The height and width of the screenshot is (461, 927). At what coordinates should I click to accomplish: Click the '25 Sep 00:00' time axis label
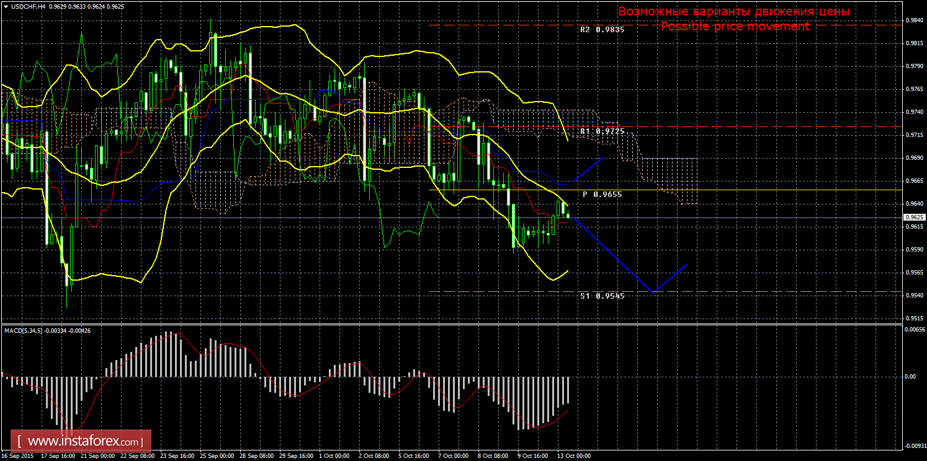(x=215, y=456)
